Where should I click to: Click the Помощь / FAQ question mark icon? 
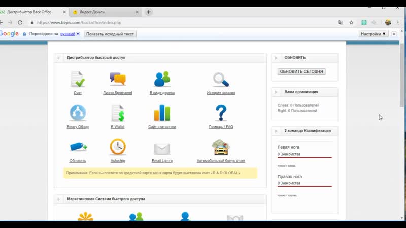[x=221, y=113]
